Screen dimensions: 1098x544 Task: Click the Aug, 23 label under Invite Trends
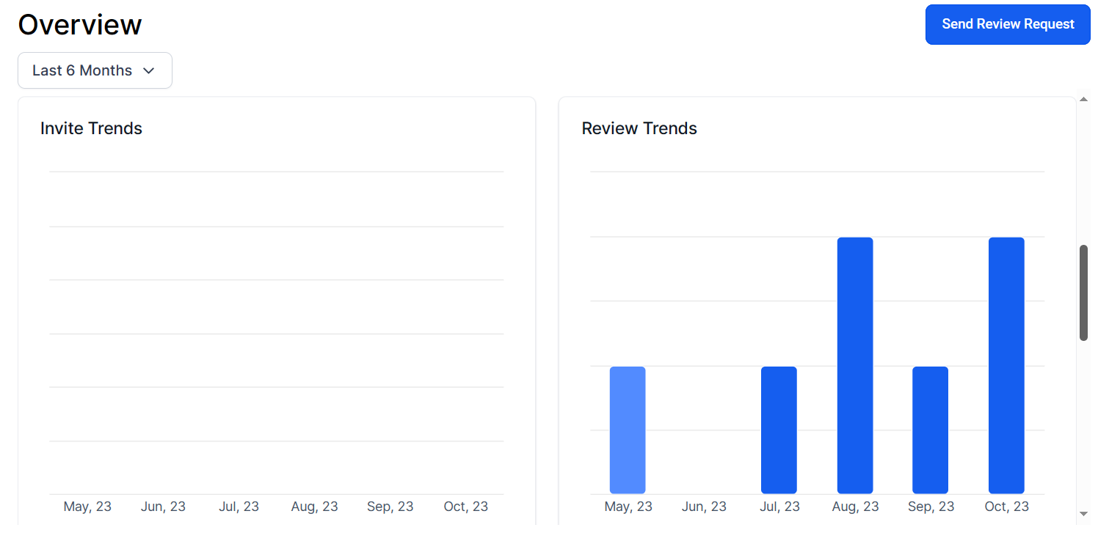[314, 506]
